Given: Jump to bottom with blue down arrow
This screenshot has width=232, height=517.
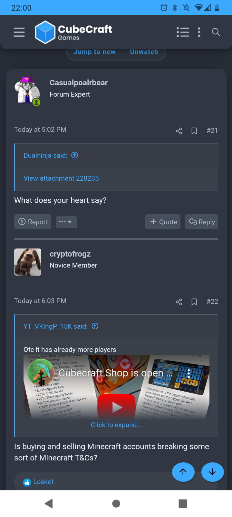Looking at the screenshot, I should (213, 472).
